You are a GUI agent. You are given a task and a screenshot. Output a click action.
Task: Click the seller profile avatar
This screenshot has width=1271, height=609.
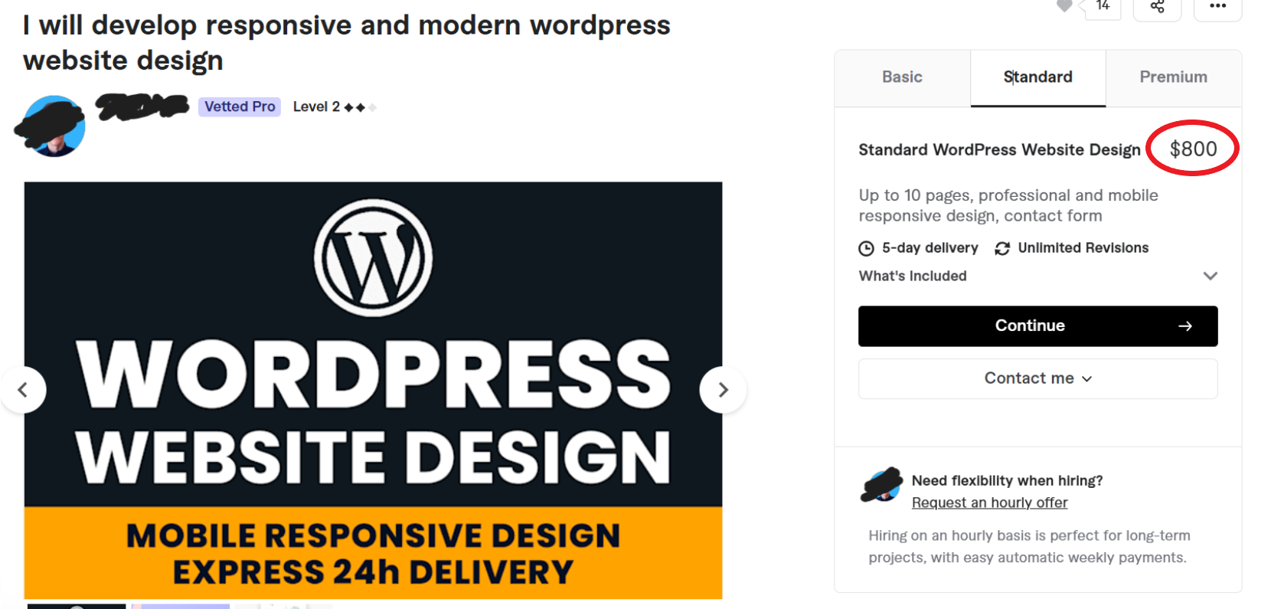click(53, 126)
